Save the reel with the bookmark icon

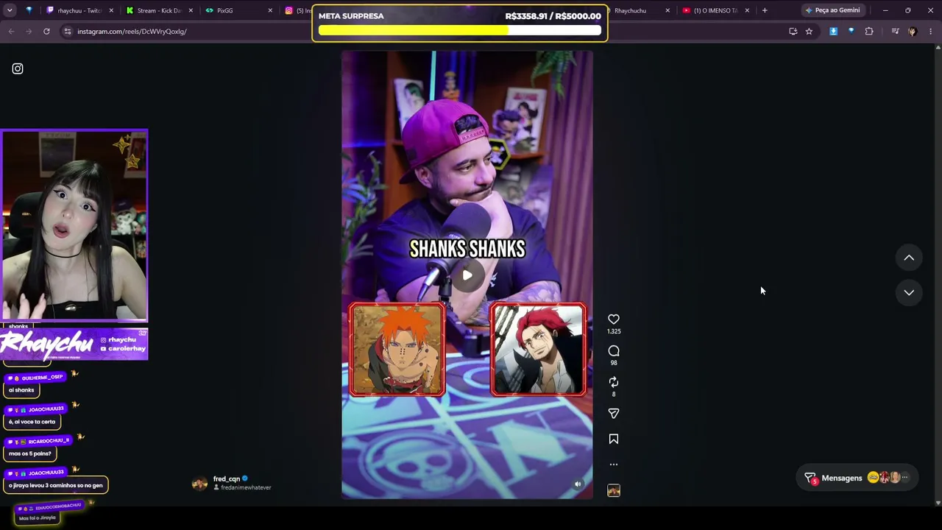tap(614, 439)
